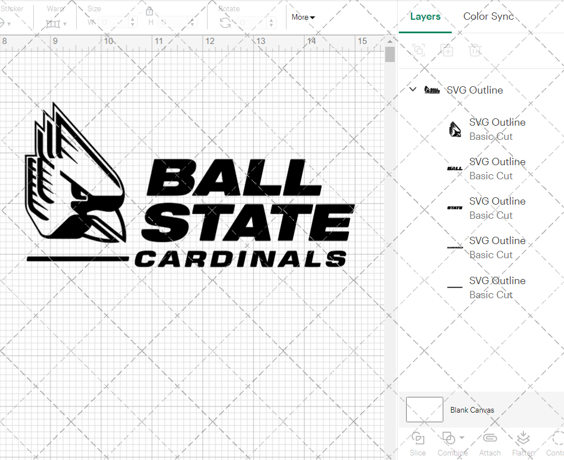This screenshot has width=564, height=460.
Task: Select the bird head SVG Outline layer
Action: pos(496,129)
